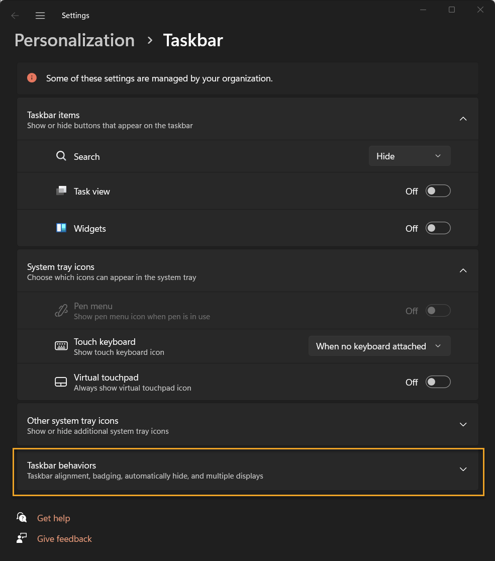Image resolution: width=495 pixels, height=561 pixels.
Task: Expand the Taskbar behaviors section
Action: pyautogui.click(x=463, y=470)
